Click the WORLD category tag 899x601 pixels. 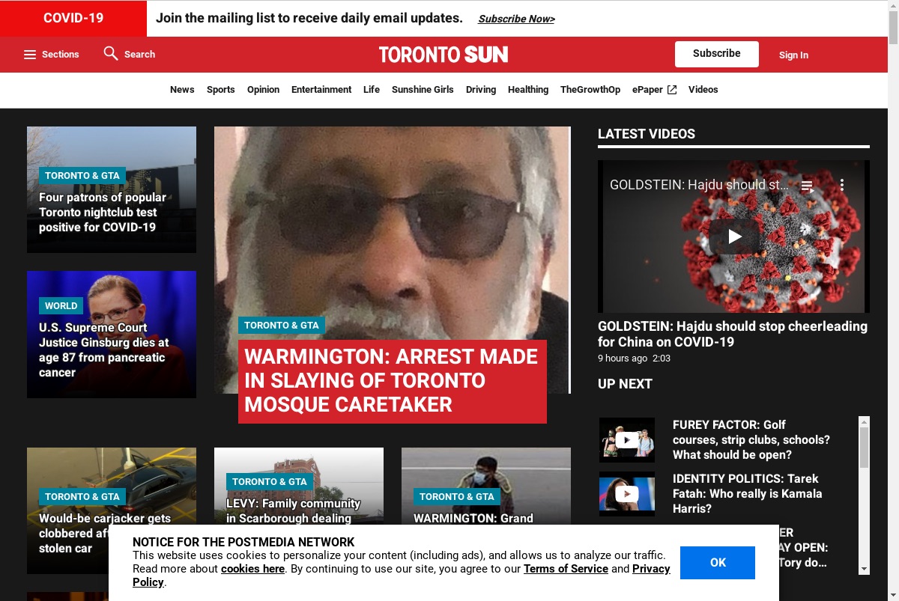(61, 305)
